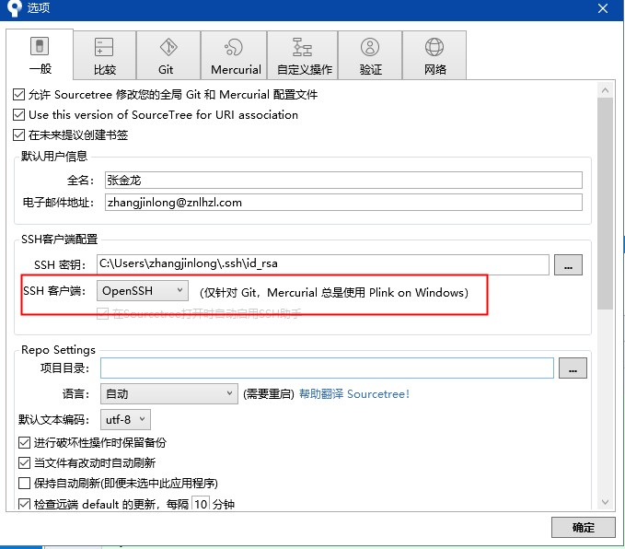
Task: Open the 网络 network tab
Action: click(x=434, y=55)
